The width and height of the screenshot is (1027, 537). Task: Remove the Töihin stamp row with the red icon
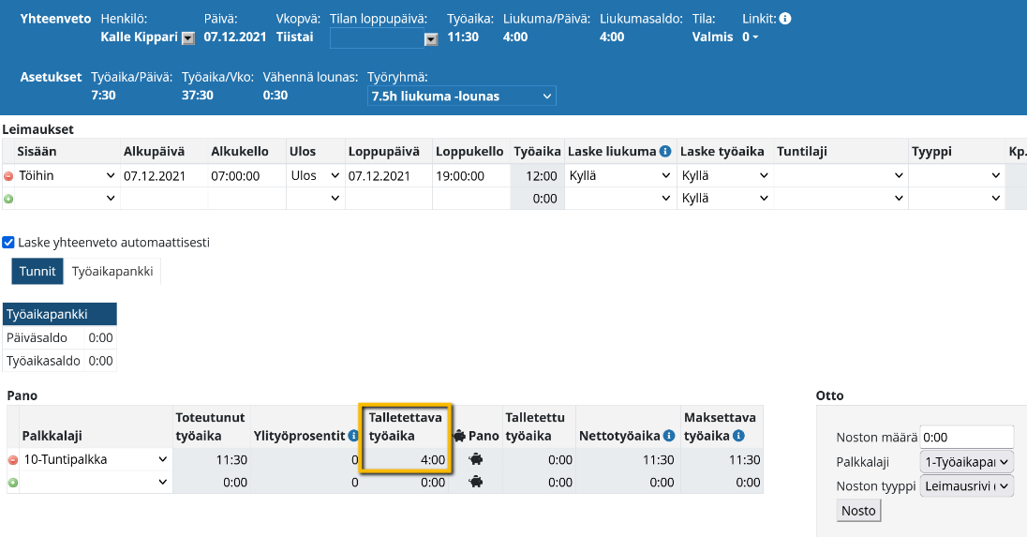click(9, 176)
